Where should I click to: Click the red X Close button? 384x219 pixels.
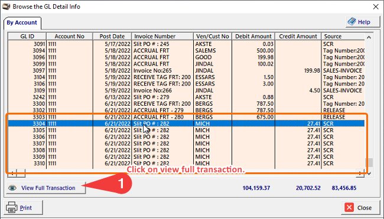coord(360,208)
